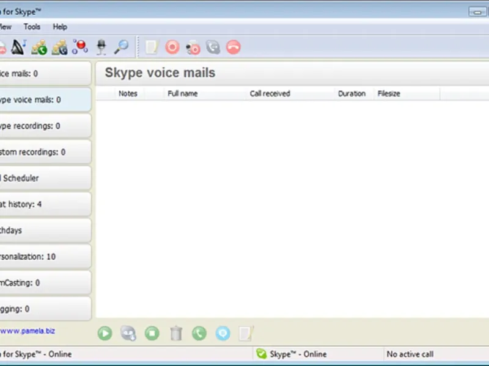Click the red ball conference recording icon
The image size is (489, 366).
click(80, 47)
